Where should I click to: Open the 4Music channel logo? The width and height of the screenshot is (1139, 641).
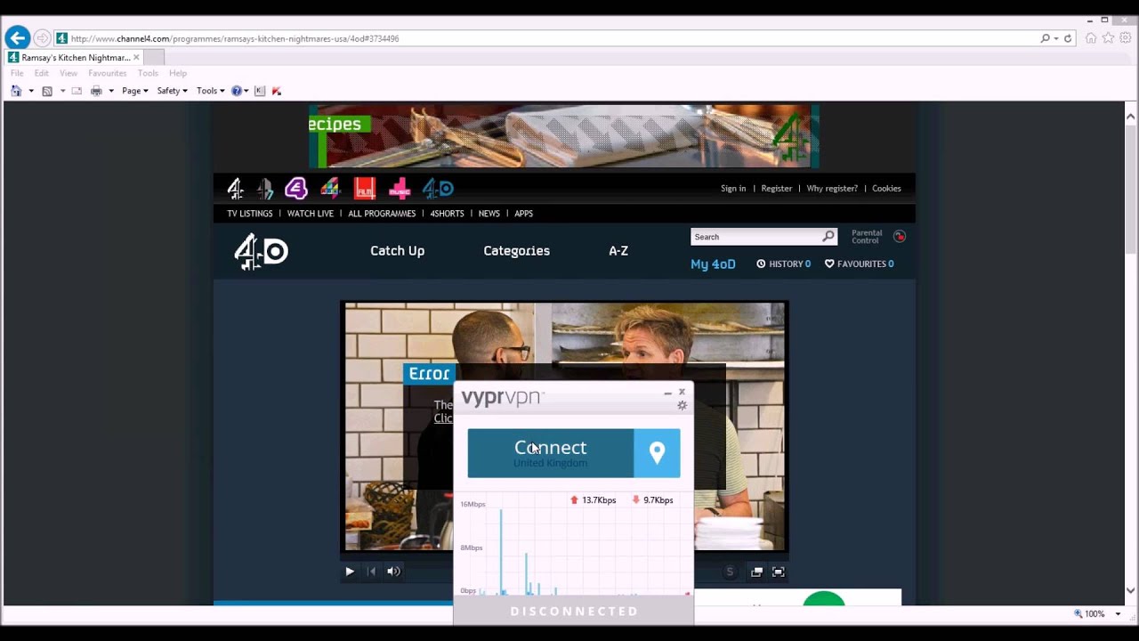point(400,188)
